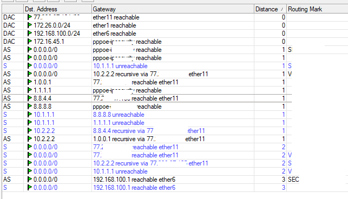Select gateway '10.1.1.1 unreachable' with distance 2
348x199 pixels.
pyautogui.click(x=120, y=171)
